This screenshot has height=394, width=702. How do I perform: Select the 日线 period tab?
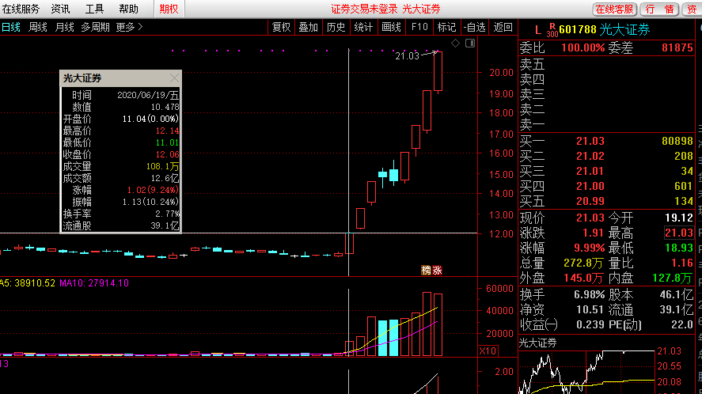(x=11, y=28)
